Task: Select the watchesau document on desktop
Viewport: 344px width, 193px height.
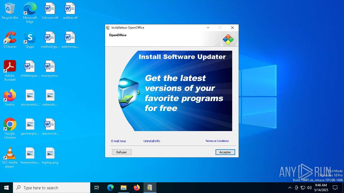Action: (x=70, y=40)
